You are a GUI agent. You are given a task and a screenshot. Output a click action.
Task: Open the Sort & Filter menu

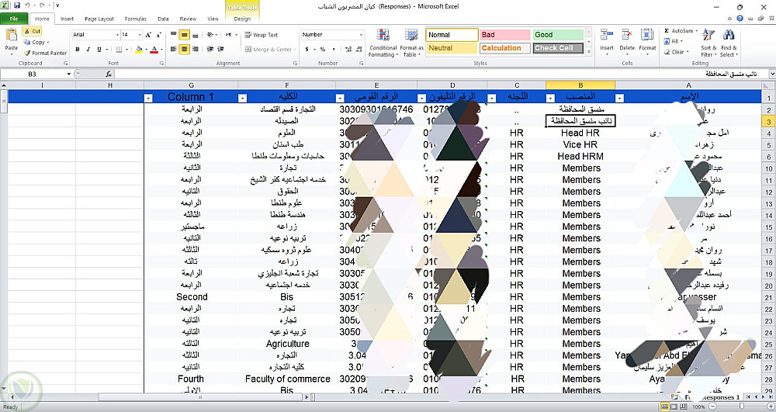pos(708,43)
